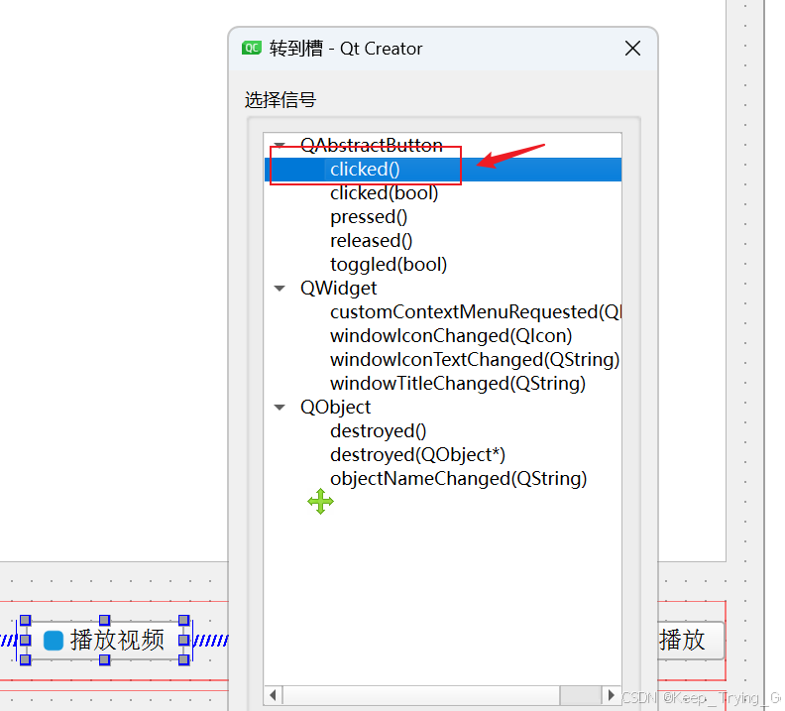Click the 播放 button in the form
This screenshot has width=785, height=711.
690,641
